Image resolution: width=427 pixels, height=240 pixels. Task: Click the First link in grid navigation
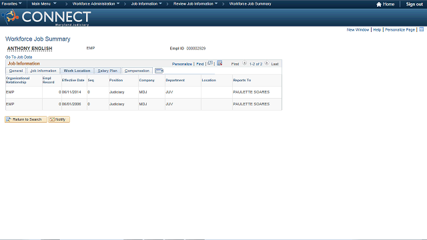[235, 64]
